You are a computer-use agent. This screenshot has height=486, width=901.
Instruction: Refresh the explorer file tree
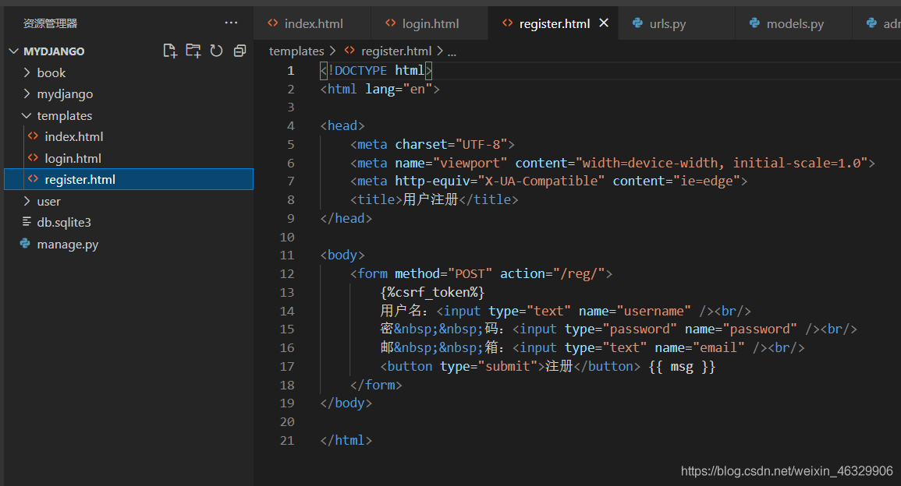217,51
